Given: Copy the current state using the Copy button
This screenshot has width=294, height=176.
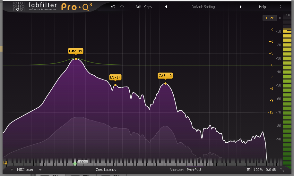Looking at the screenshot, I should pyautogui.click(x=148, y=7).
